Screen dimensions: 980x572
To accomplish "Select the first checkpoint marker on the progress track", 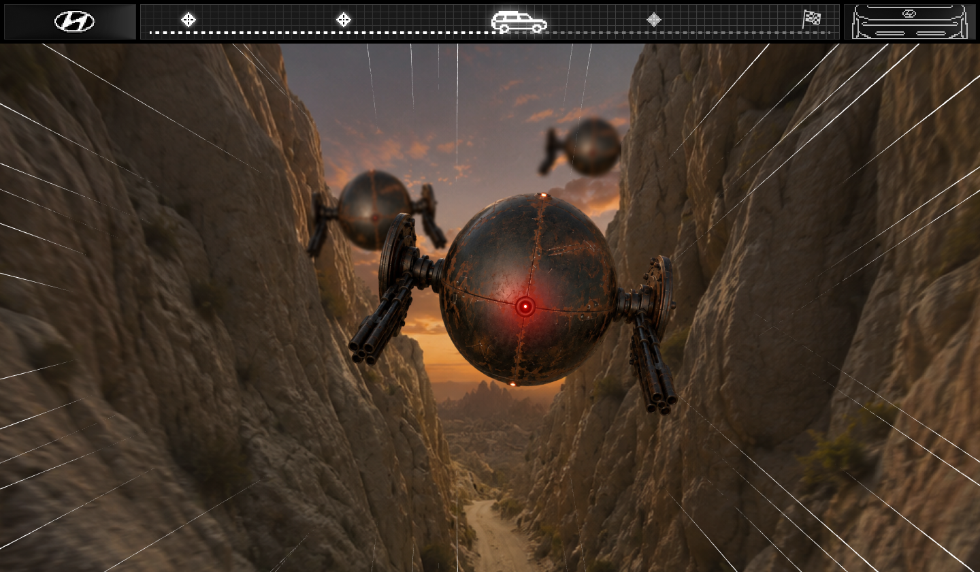I will 189,20.
